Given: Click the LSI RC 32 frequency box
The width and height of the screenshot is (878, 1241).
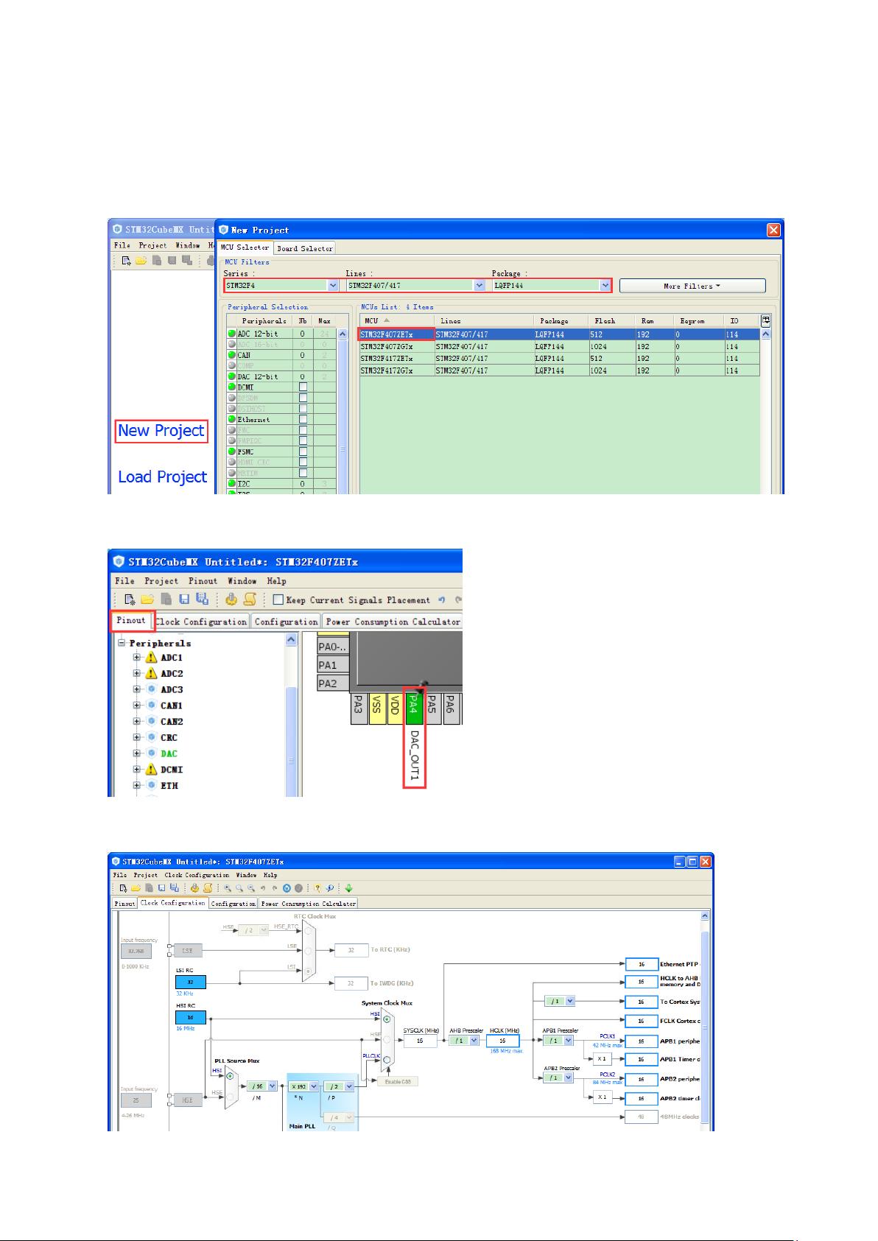Looking at the screenshot, I should click(x=190, y=982).
